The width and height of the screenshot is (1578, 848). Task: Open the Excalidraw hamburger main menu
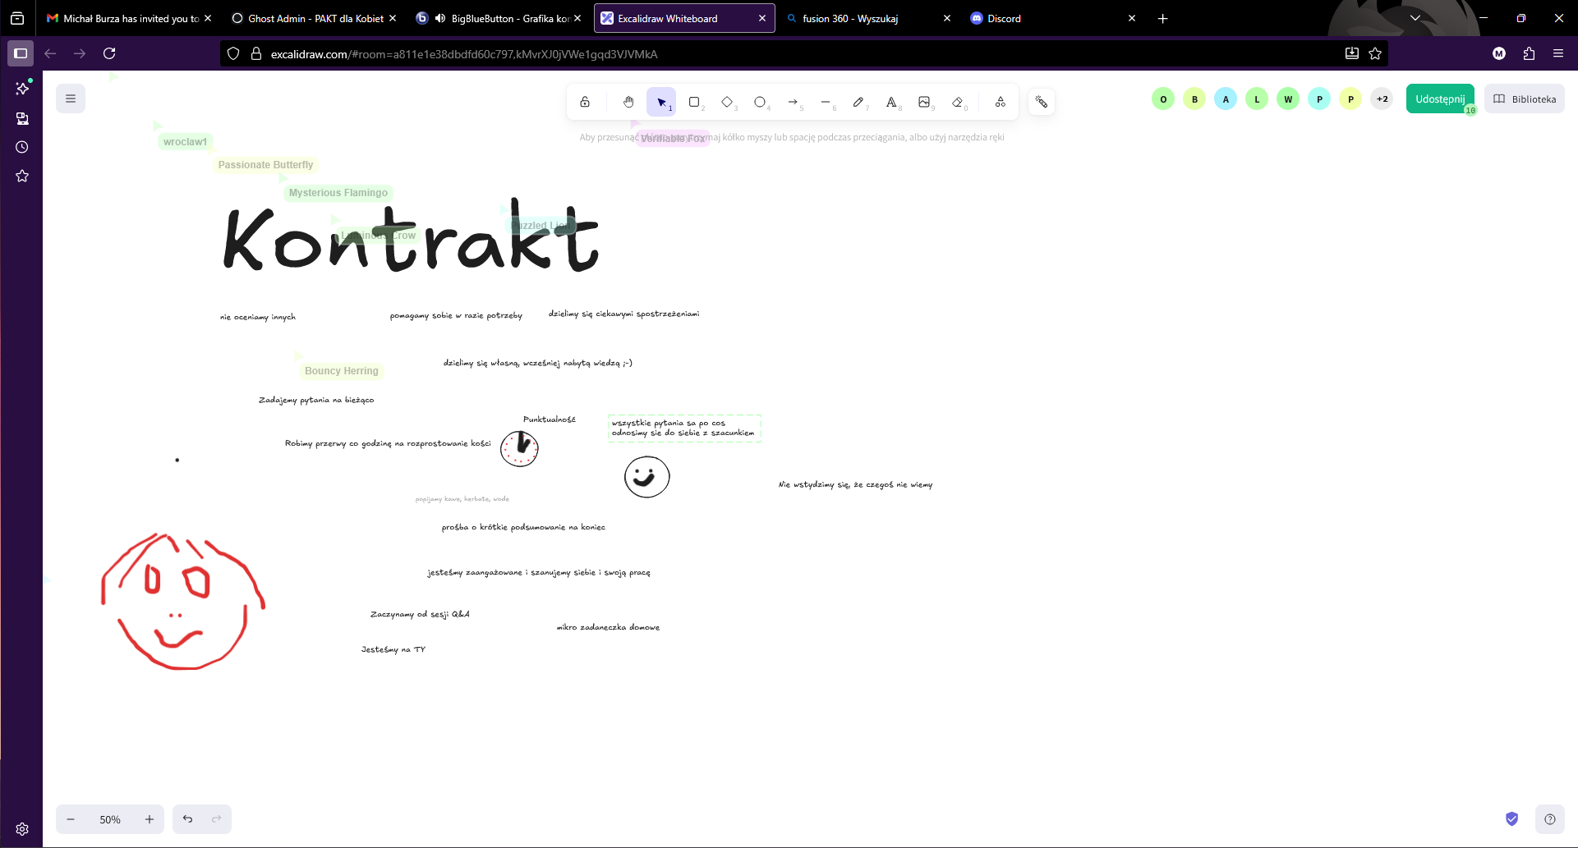click(71, 99)
